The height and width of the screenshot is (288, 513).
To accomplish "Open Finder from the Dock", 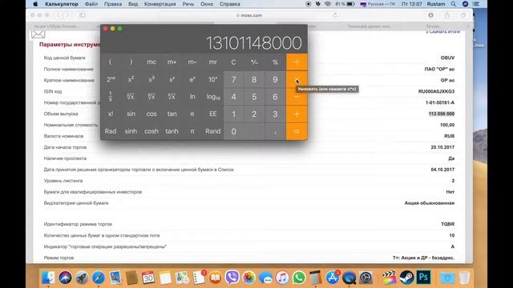I will [48, 278].
